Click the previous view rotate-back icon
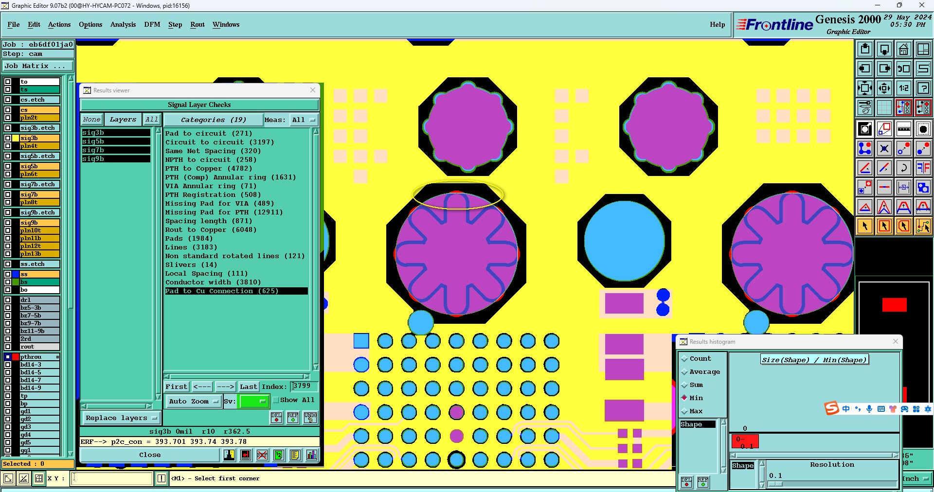The image size is (934, 492). (x=904, y=69)
